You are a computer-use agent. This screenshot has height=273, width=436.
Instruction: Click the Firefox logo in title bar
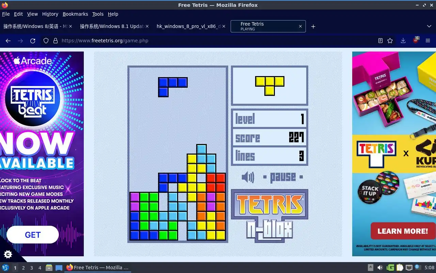(x=5, y=5)
